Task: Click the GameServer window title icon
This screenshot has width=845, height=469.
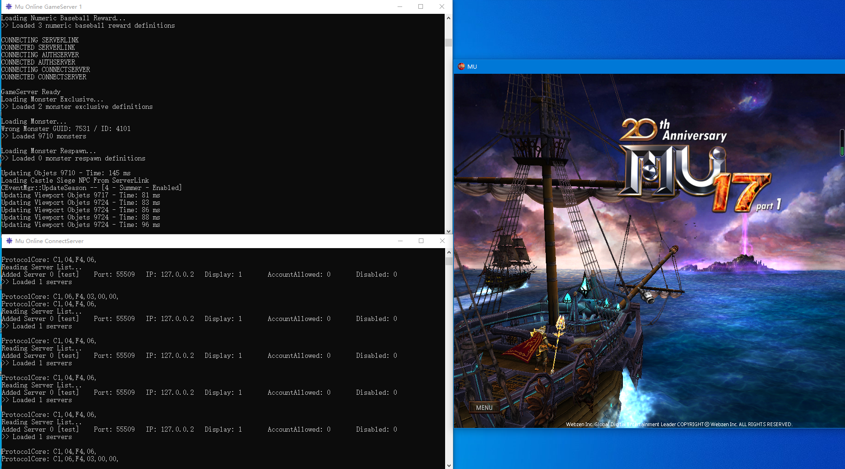Action: pos(9,7)
